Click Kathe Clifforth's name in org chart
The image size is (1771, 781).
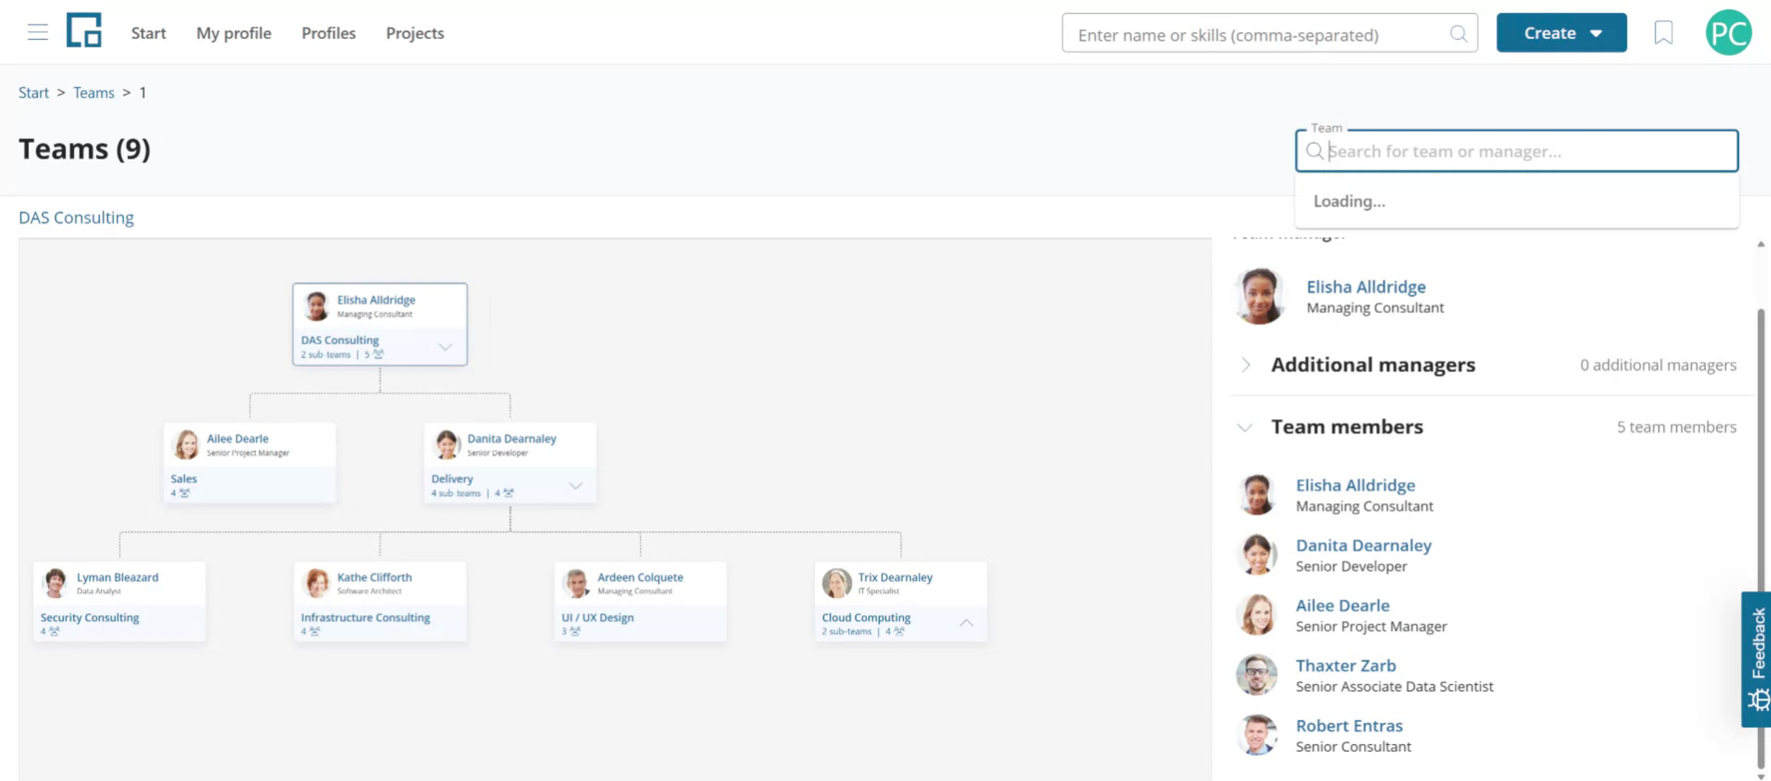coord(374,578)
